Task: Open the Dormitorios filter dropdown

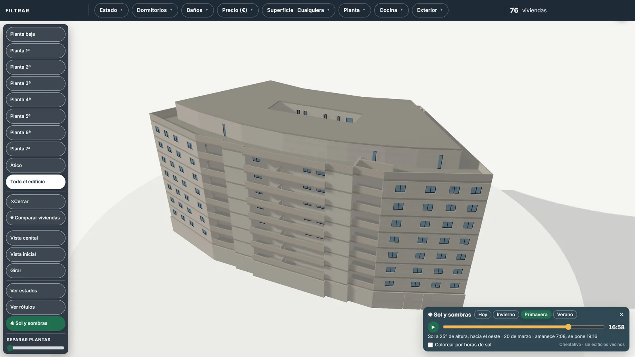Action: tap(155, 10)
